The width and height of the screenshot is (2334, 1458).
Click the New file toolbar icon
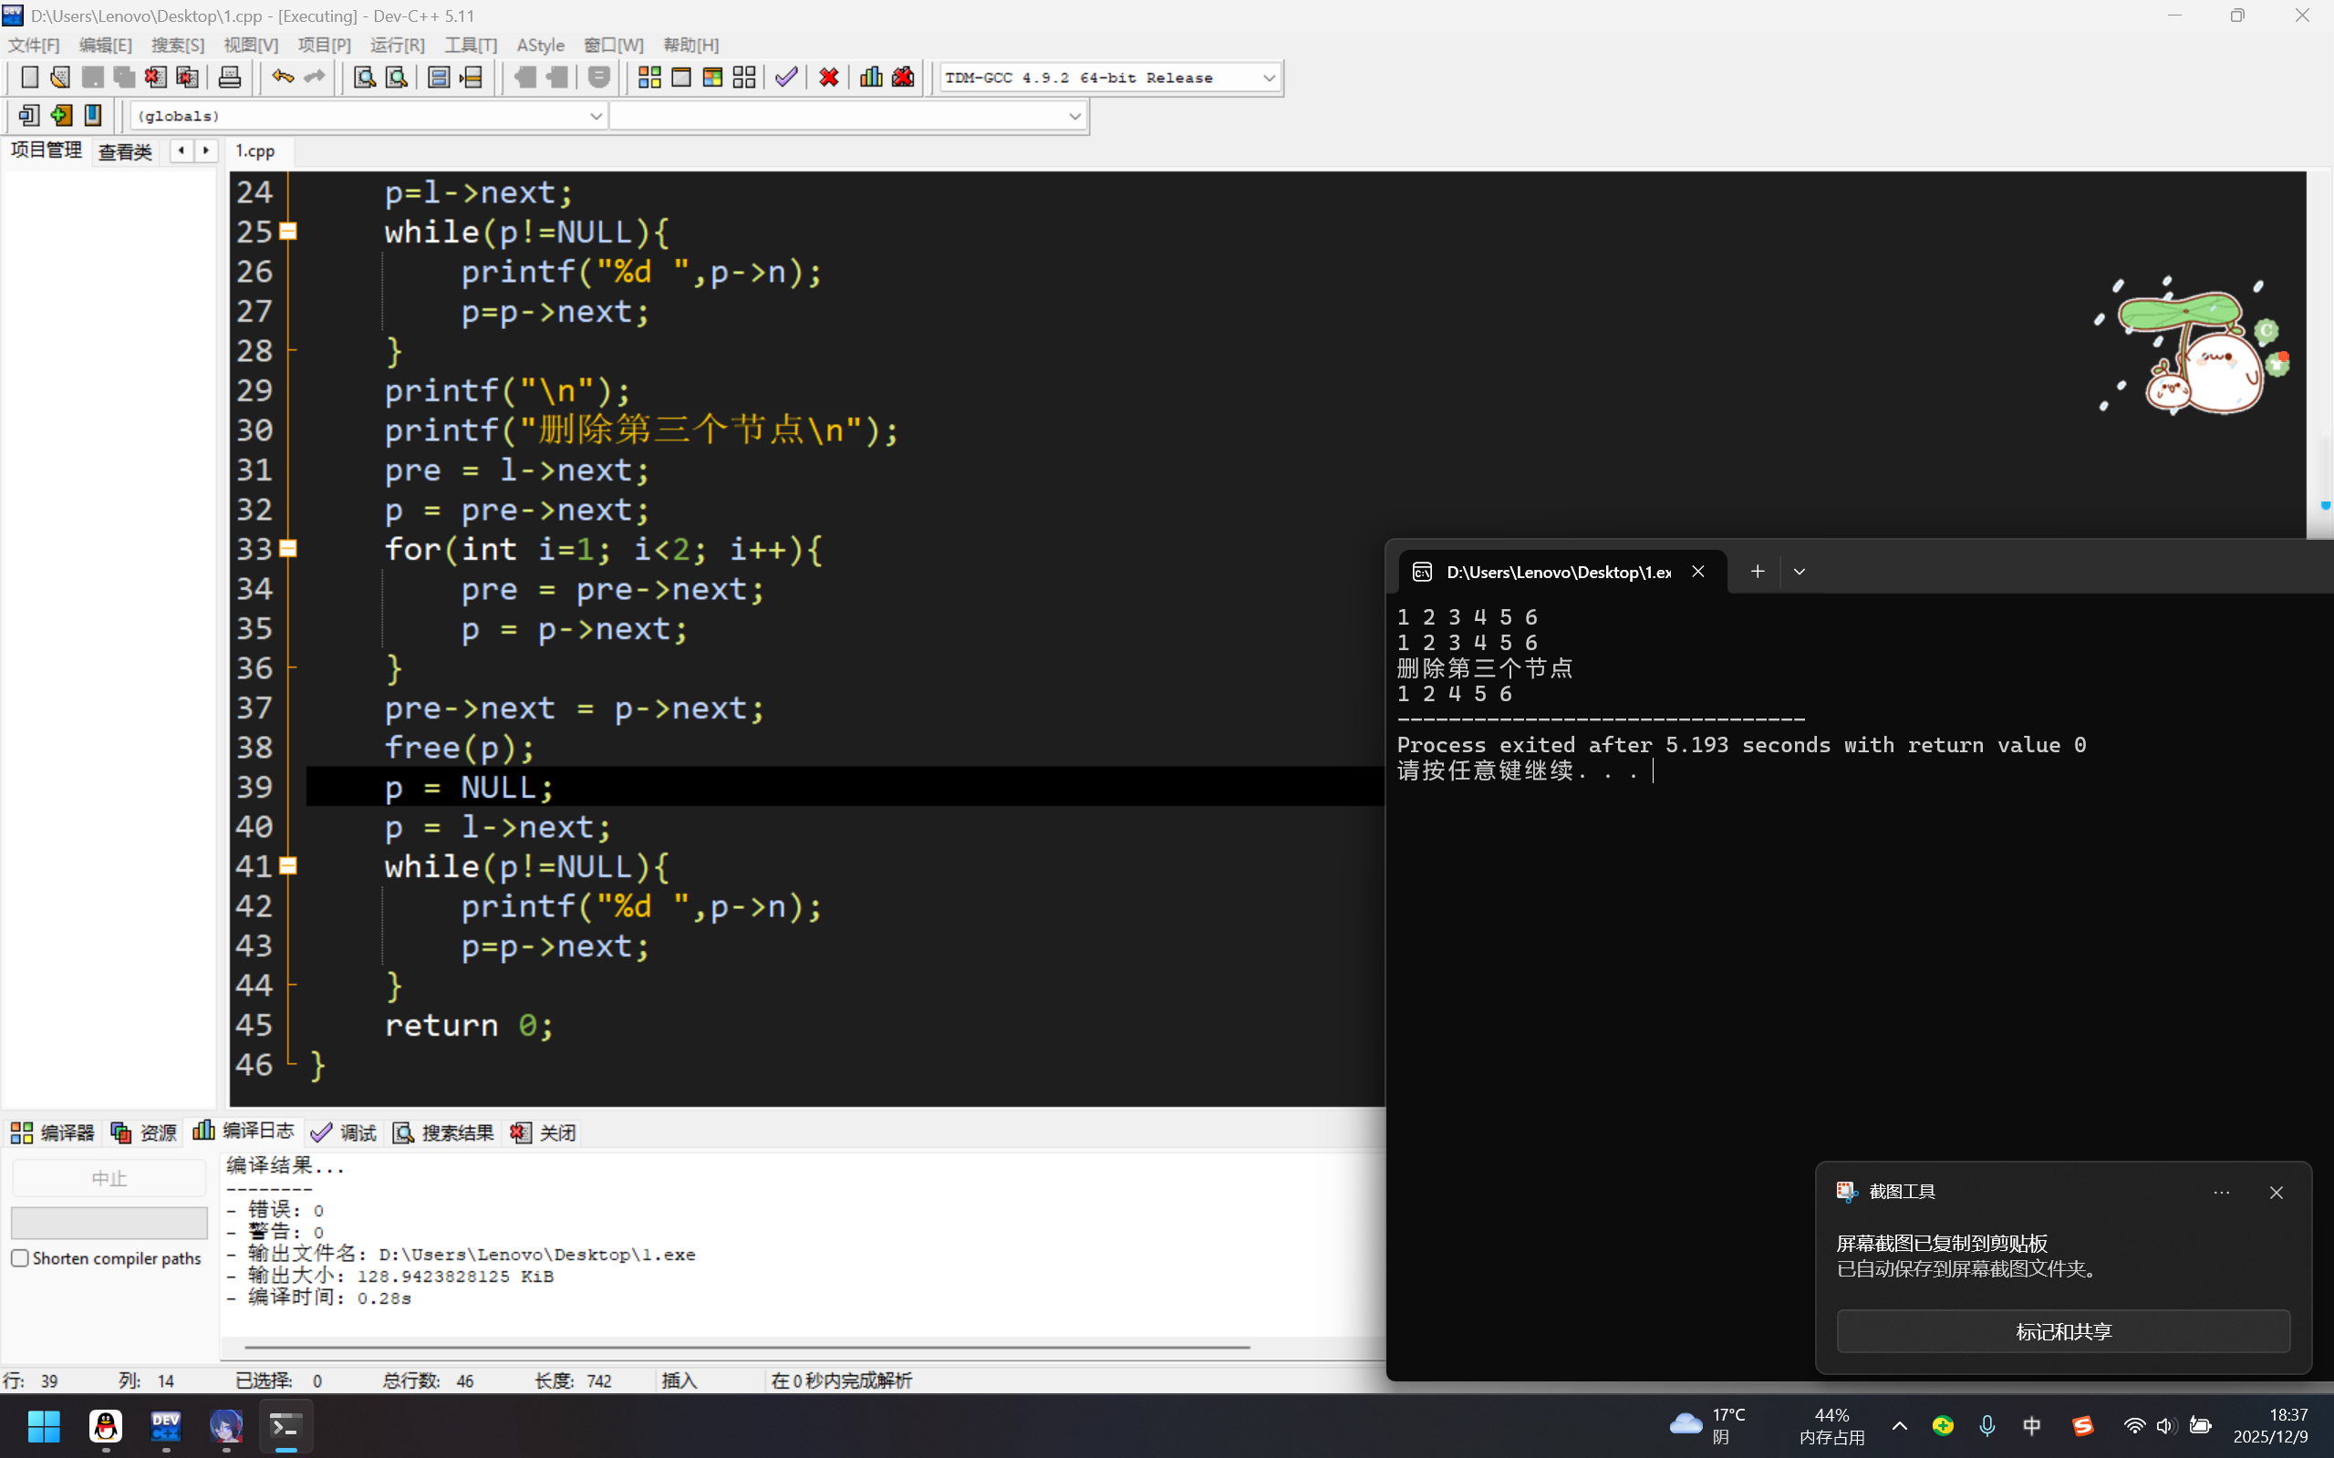pos(29,78)
